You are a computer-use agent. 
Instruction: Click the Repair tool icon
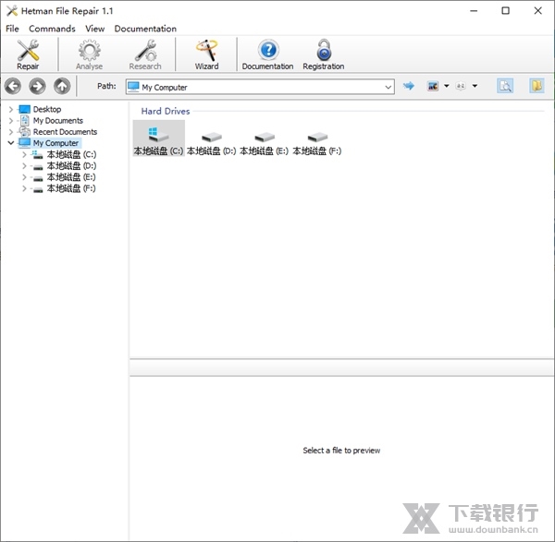28,54
